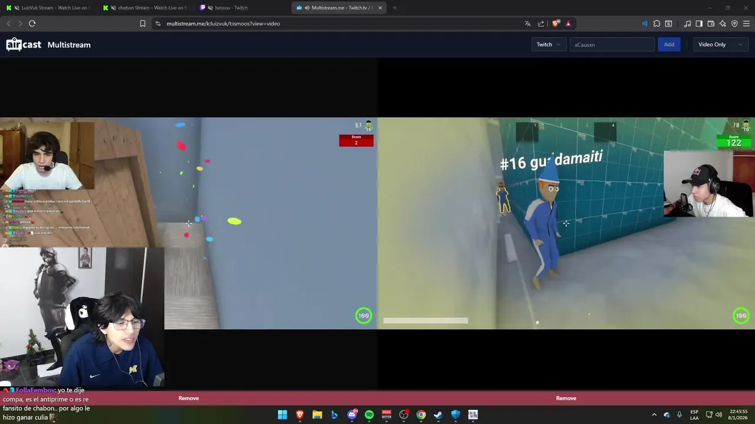This screenshot has width=755, height=424.
Task: Open the Extensions puzzle icon
Action: (x=656, y=24)
